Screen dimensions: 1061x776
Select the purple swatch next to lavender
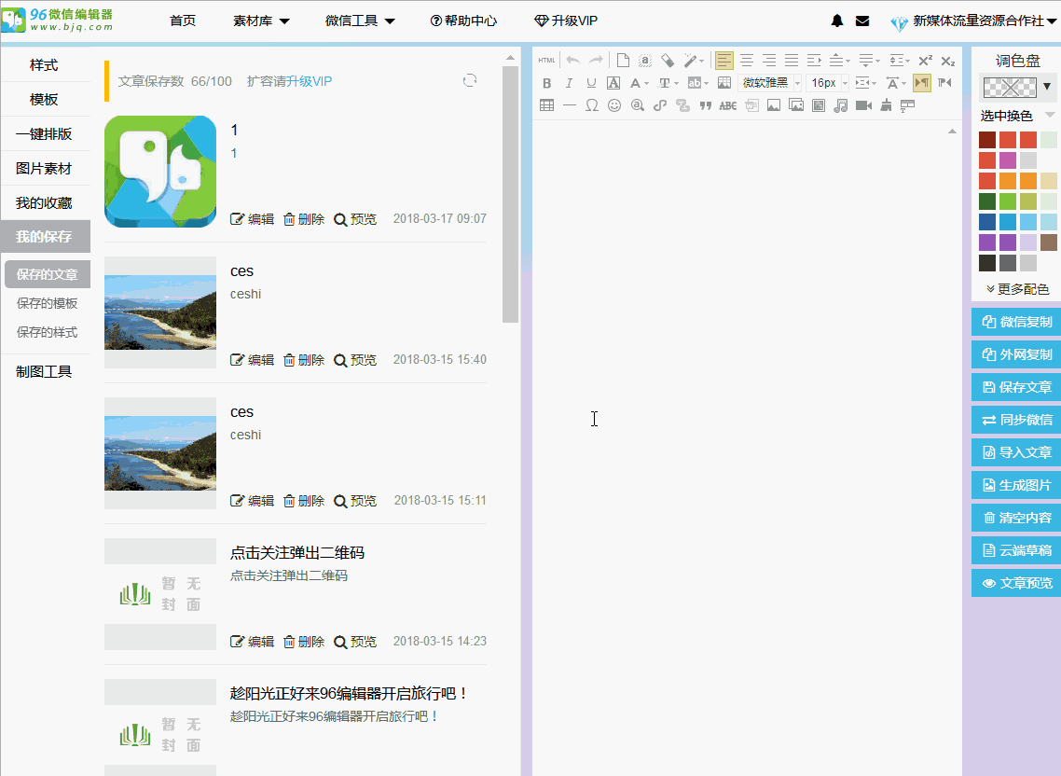click(1008, 242)
